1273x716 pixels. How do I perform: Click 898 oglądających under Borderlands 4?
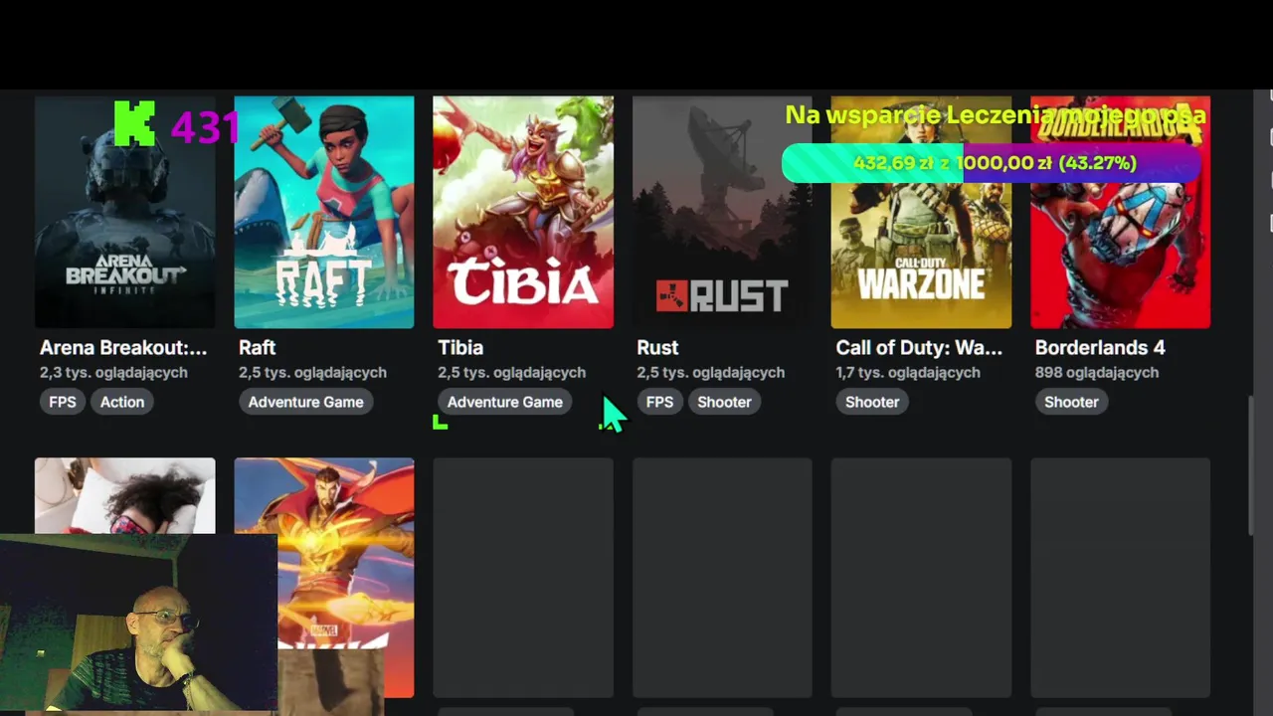coord(1096,372)
